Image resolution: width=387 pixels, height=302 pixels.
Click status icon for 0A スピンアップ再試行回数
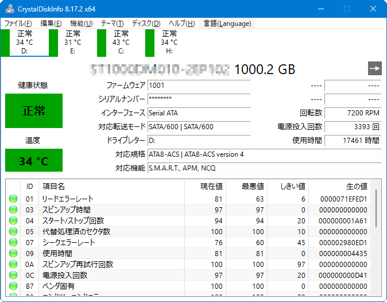tap(13, 264)
